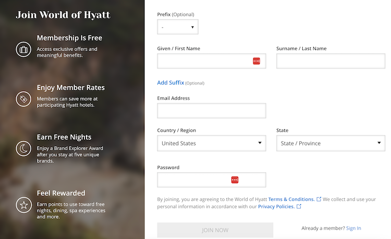Click the star icon beside Feel Rewarded
This screenshot has width=391, height=239.
pos(23,205)
